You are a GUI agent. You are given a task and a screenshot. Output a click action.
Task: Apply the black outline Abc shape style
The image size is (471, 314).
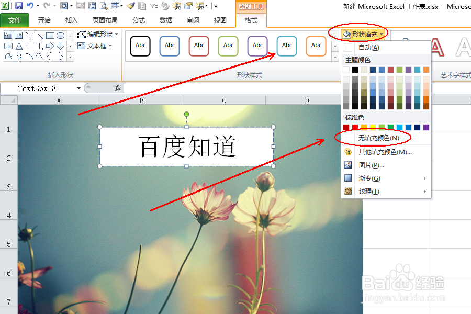(140, 46)
